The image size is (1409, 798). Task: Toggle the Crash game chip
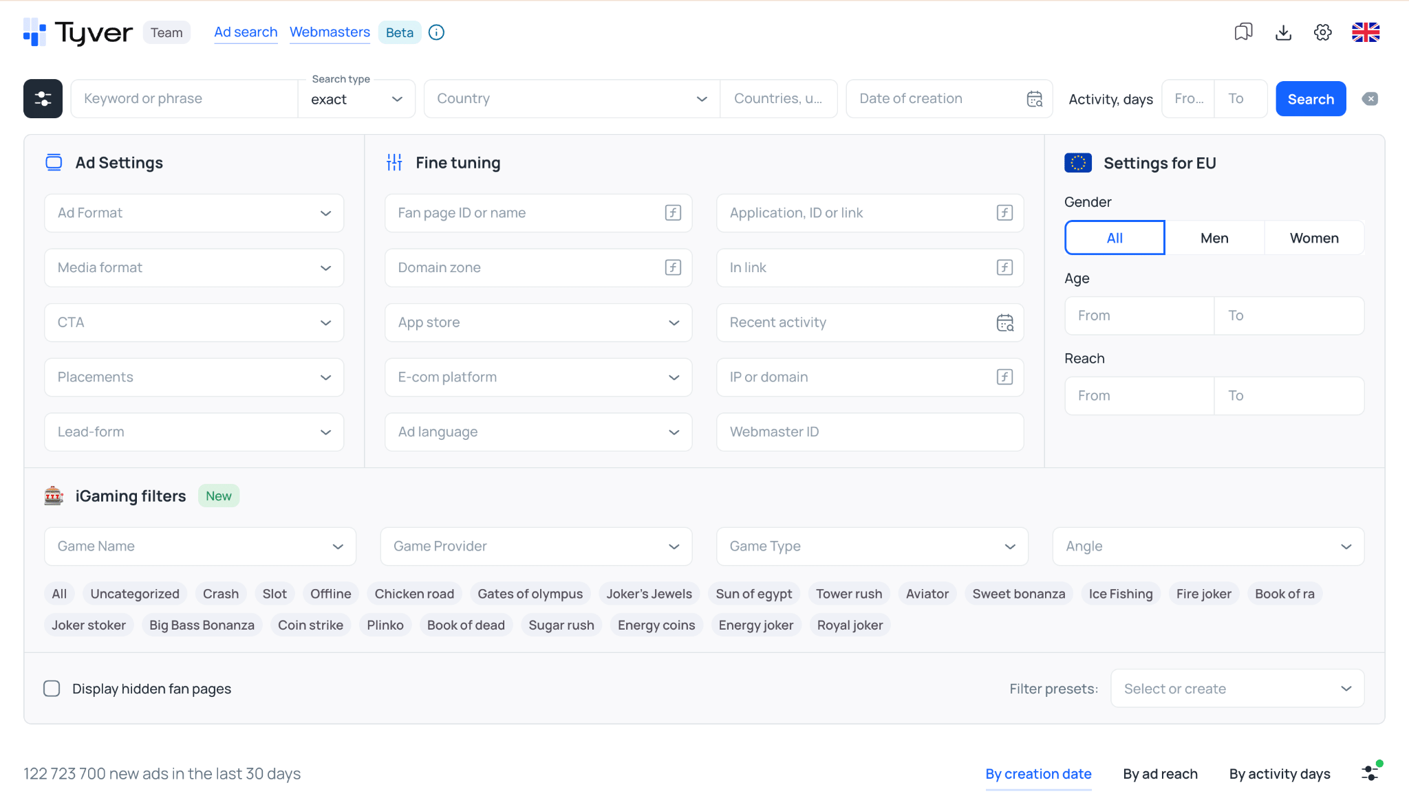click(221, 594)
